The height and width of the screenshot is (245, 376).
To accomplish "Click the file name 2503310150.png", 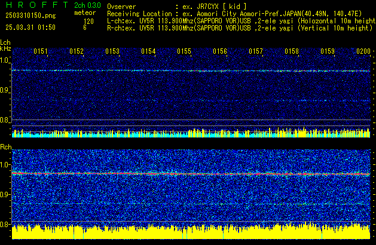I will [30, 16].
